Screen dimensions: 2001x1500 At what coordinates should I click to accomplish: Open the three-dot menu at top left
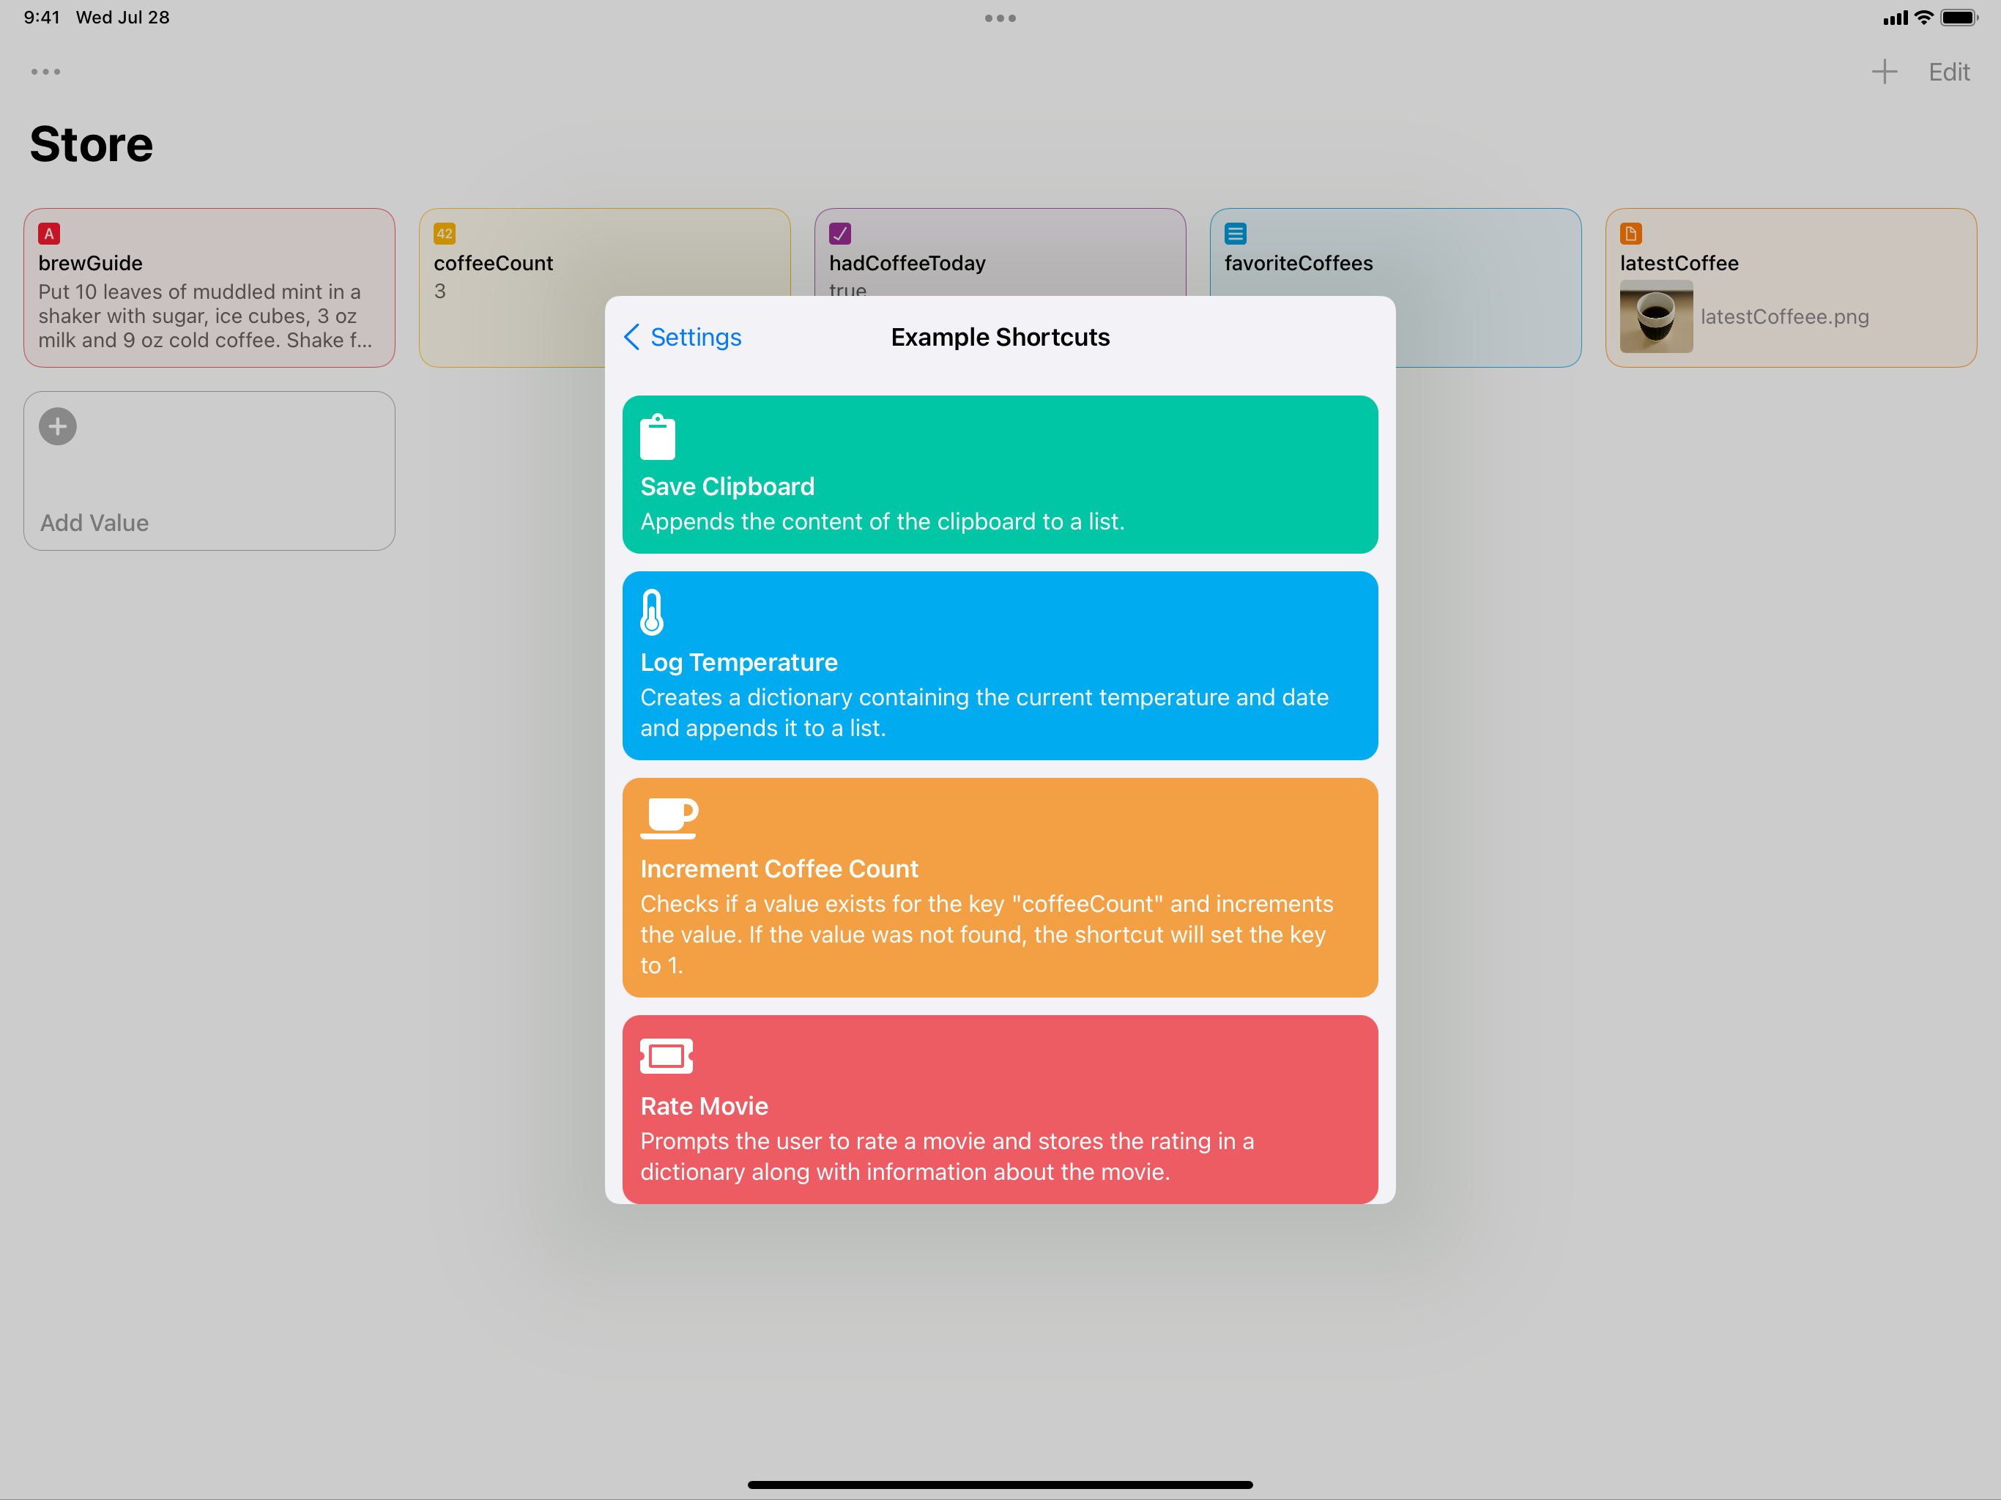click(x=45, y=72)
